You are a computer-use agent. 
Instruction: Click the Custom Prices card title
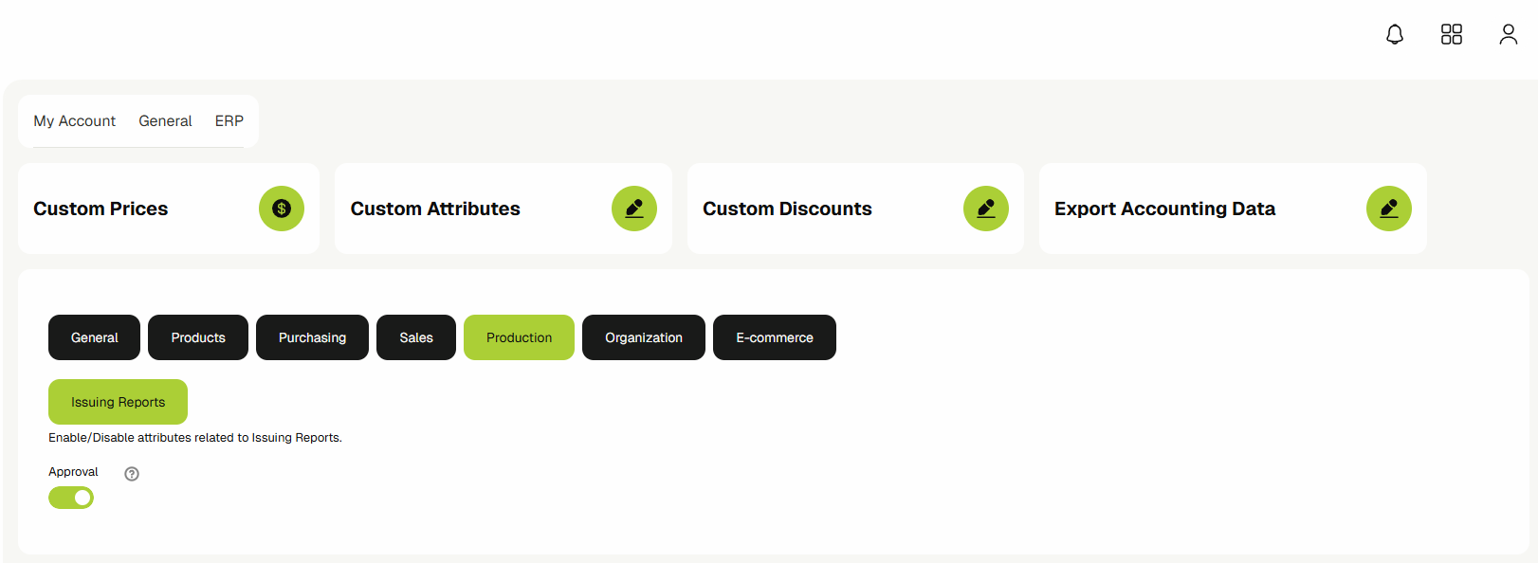tap(101, 209)
